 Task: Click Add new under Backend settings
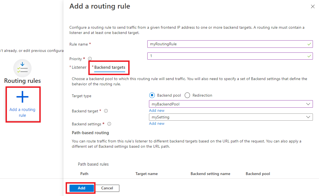(x=157, y=123)
